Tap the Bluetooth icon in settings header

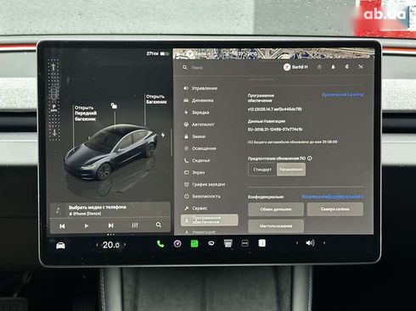pos(346,67)
